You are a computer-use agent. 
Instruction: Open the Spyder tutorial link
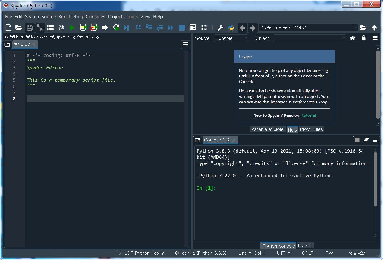click(x=309, y=115)
